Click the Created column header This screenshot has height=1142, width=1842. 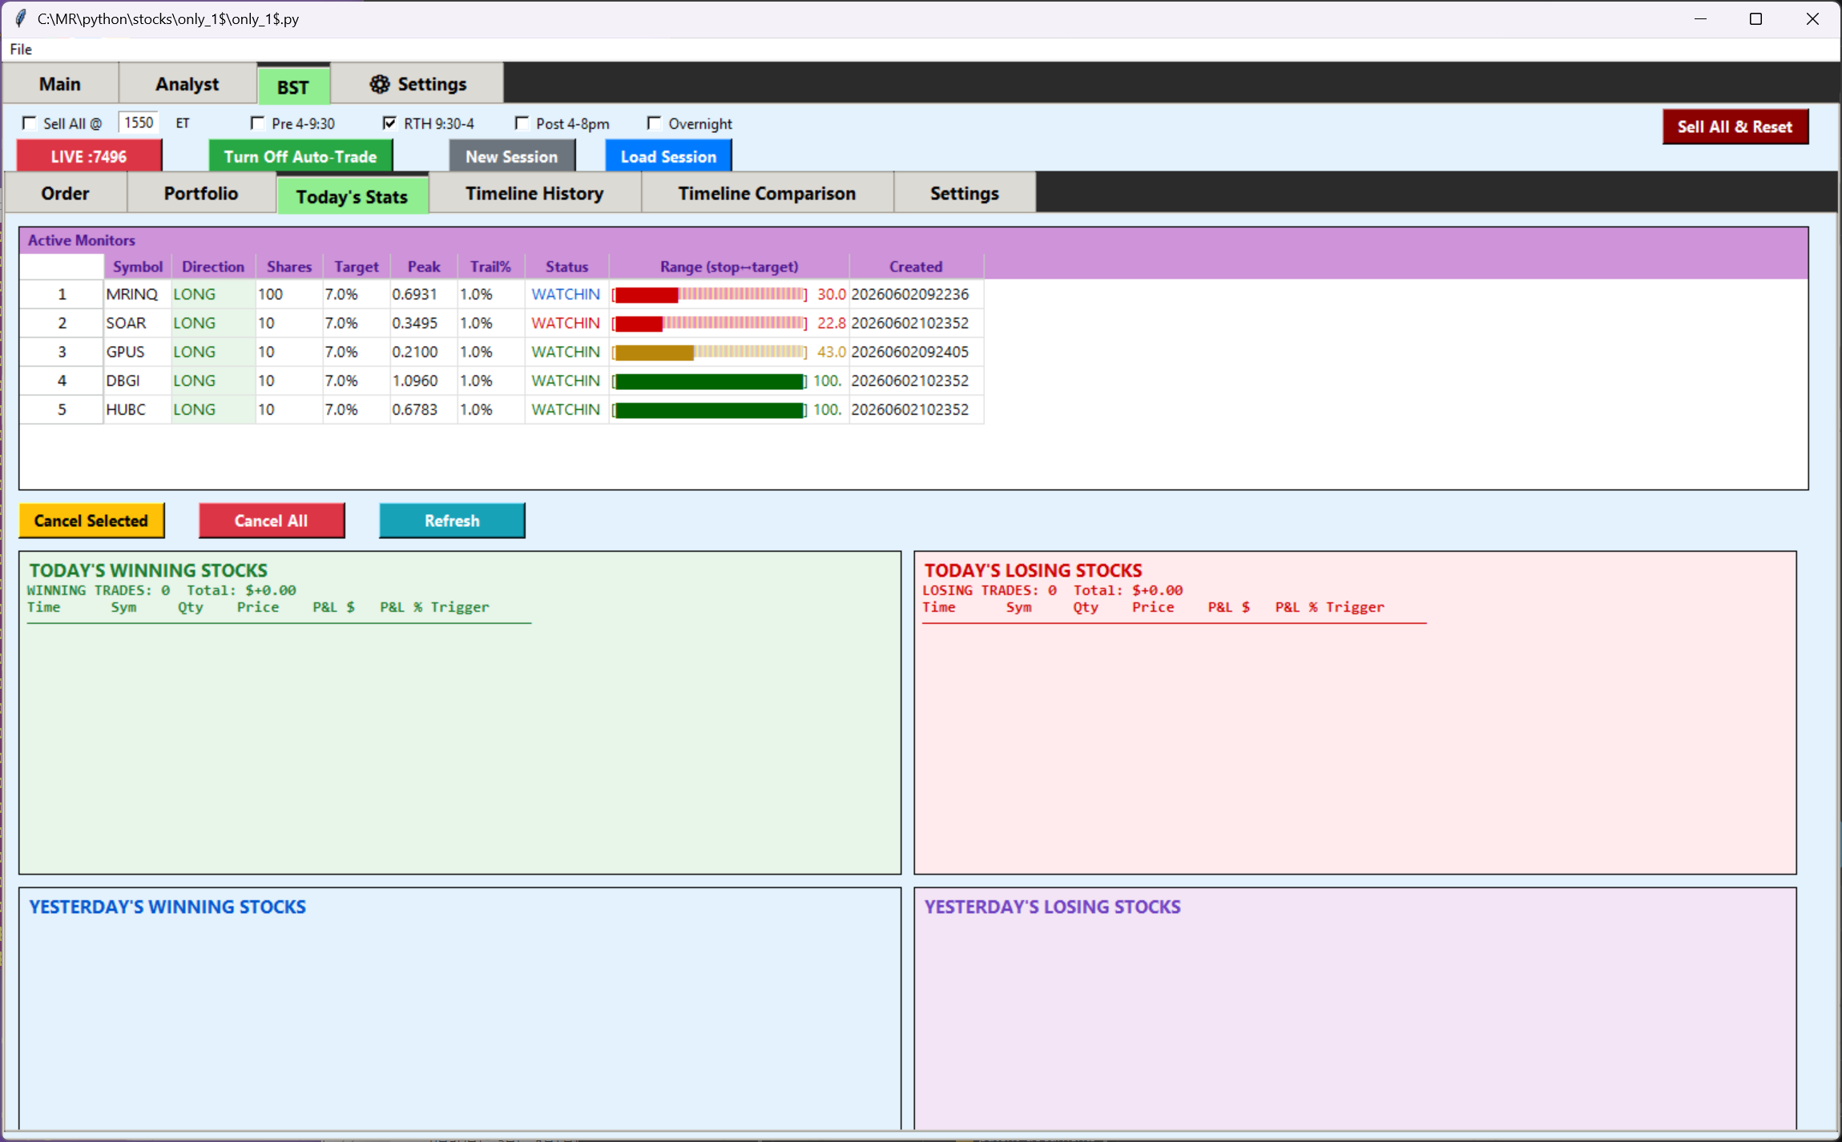(916, 267)
